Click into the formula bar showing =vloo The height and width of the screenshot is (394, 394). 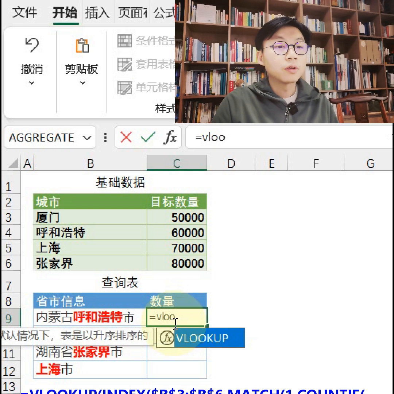289,138
